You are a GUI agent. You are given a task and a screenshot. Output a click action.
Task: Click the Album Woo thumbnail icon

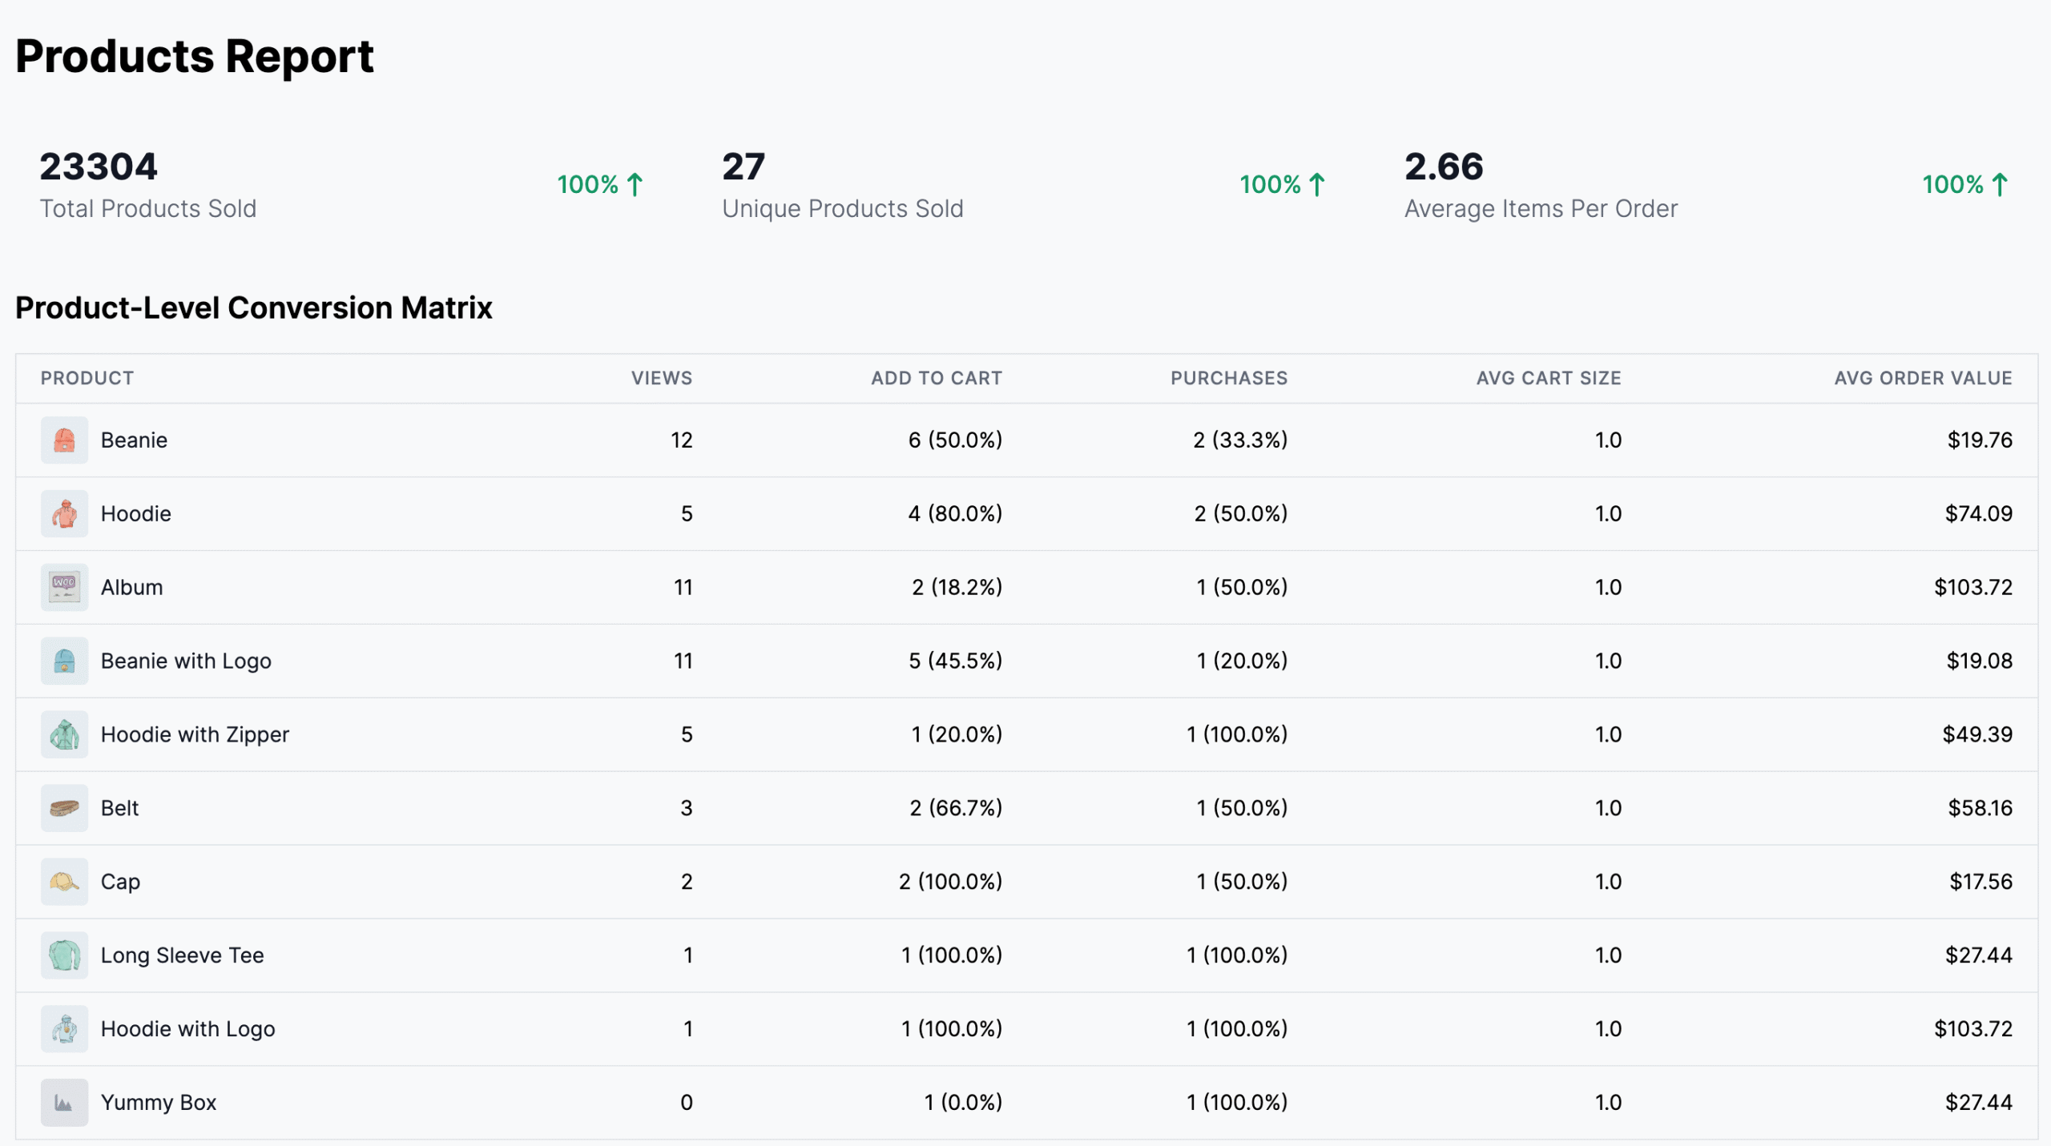[64, 587]
